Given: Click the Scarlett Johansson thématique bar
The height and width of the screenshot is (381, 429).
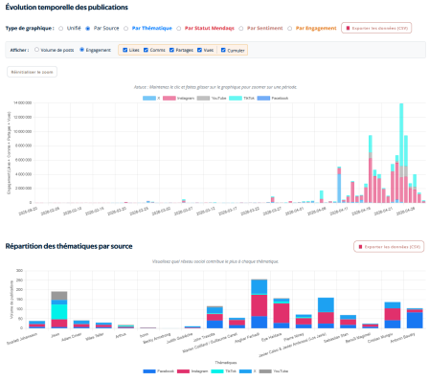Looking at the screenshot, I should (36, 325).
